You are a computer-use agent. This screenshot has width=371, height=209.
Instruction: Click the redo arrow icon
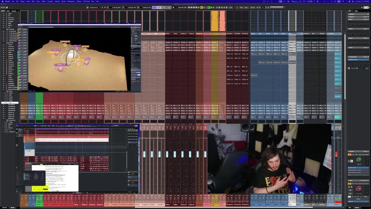[x=5, y=7]
